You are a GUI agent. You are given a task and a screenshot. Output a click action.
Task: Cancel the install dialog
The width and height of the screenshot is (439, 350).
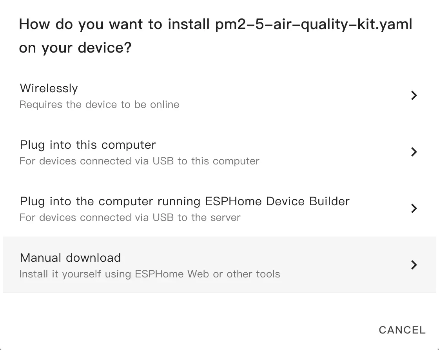tap(402, 330)
